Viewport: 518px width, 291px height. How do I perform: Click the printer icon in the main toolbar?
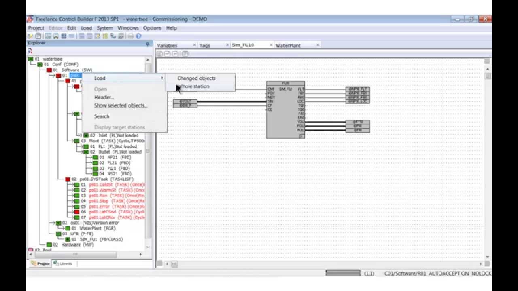point(130,36)
